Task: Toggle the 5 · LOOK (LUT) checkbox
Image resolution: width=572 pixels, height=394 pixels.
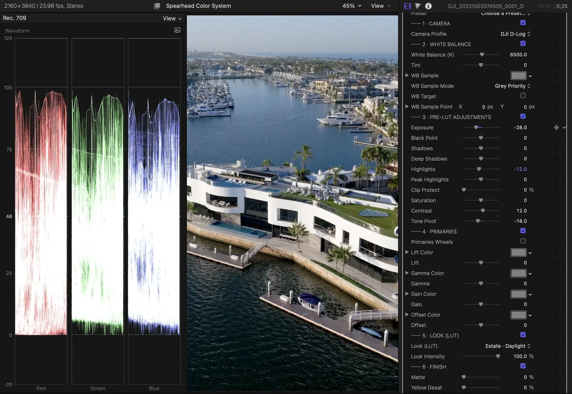Action: [523, 335]
